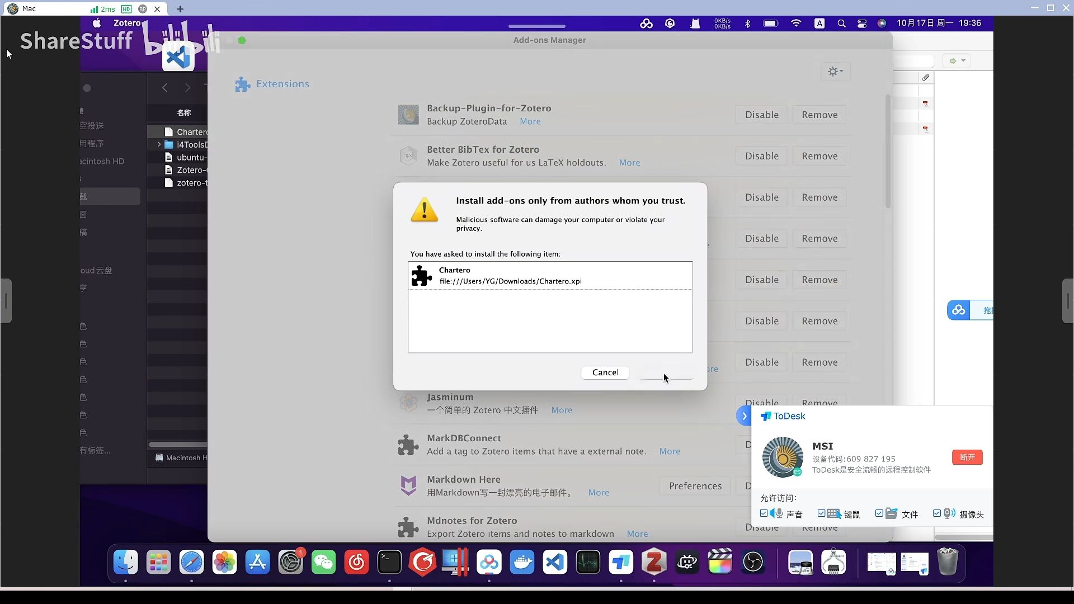Go back in Finder window
The image size is (1074, 604).
click(x=165, y=88)
